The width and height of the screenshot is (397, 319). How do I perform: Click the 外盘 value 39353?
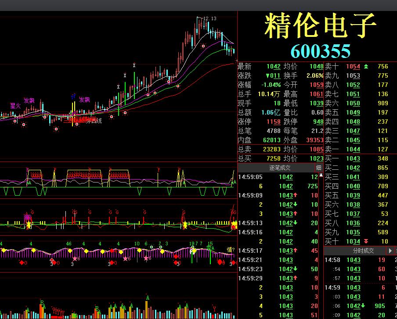pos(315,140)
